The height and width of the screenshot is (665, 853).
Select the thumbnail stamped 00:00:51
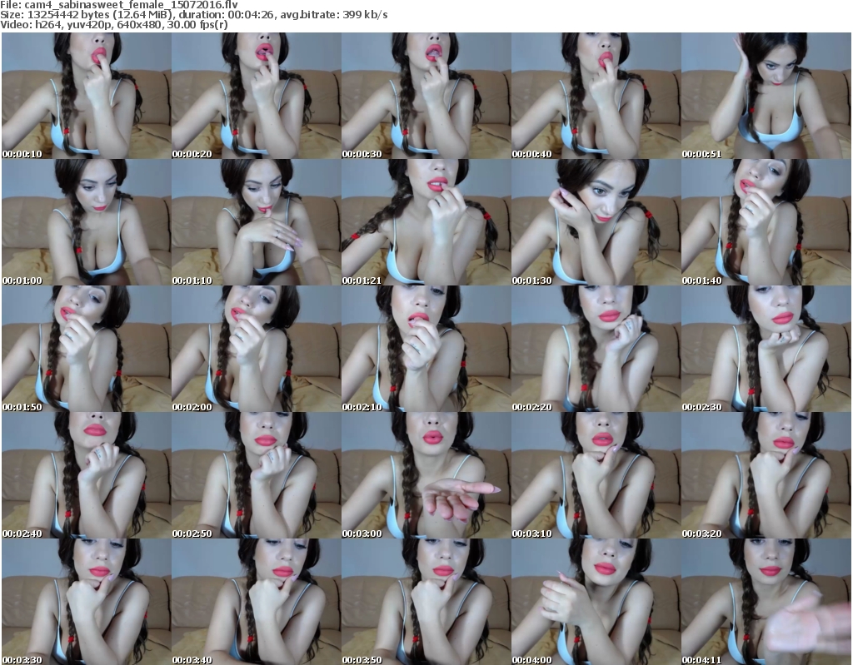(766, 96)
